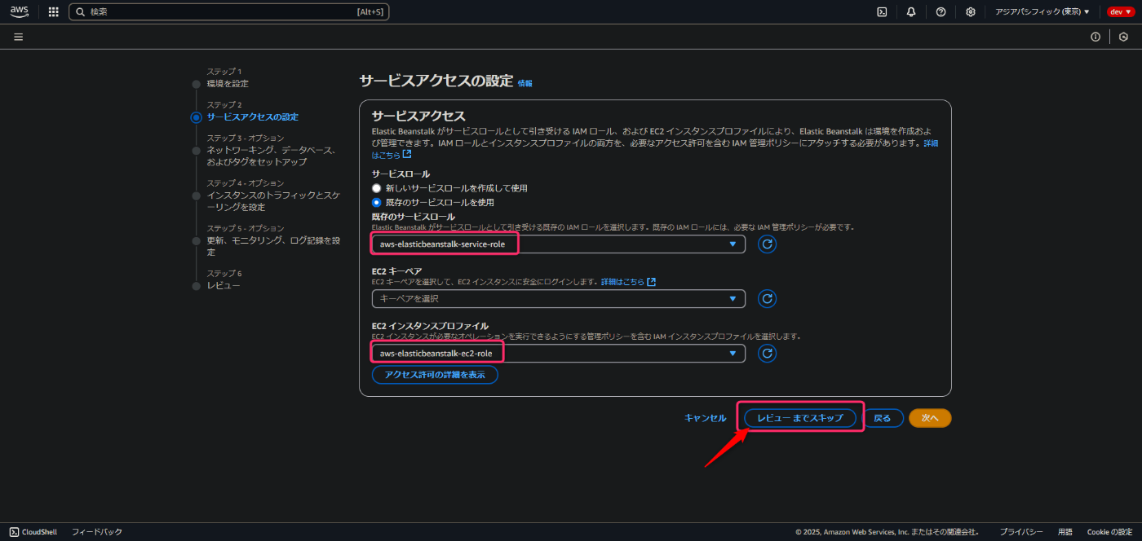
Task: Open the settings gear icon
Action: (970, 11)
